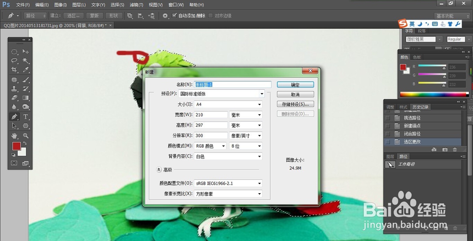
Task: Toggle Quick Mask mode
Action: click(14, 163)
